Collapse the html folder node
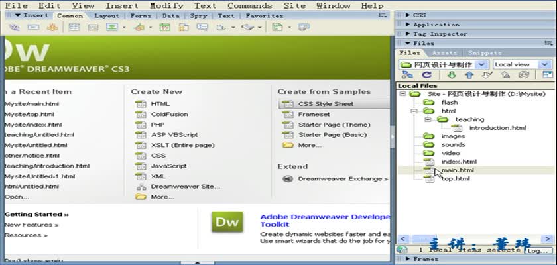The image size is (557, 265). point(414,111)
